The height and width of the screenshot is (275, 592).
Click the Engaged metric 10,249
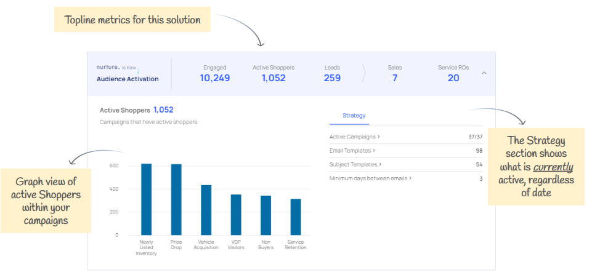(x=214, y=78)
